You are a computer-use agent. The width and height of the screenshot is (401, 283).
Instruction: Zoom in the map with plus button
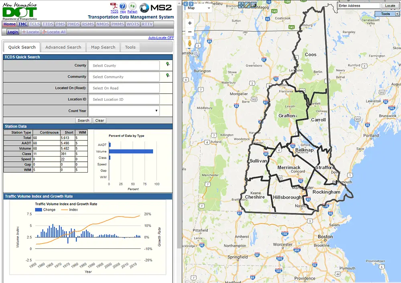click(190, 23)
